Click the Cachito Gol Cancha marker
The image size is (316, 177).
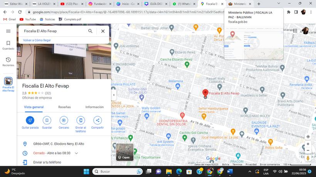[x=185, y=138]
